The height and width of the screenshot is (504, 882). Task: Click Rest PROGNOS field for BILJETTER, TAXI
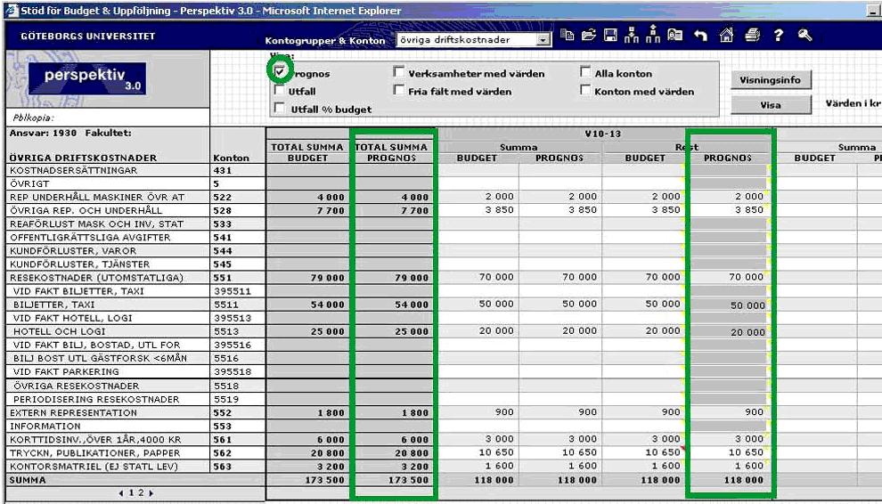(x=729, y=305)
